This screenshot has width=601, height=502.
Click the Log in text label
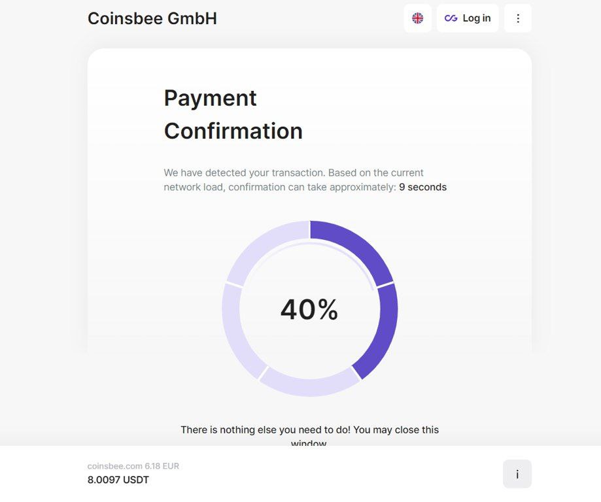(x=476, y=18)
